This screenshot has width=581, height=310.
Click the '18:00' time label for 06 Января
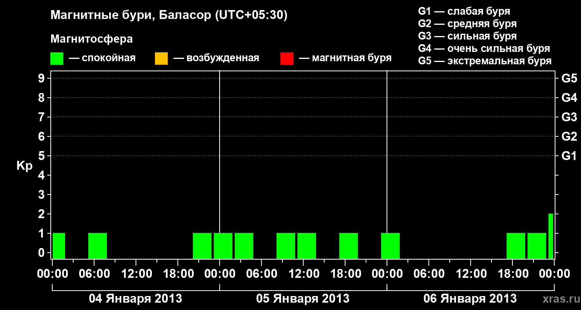pyautogui.click(x=512, y=274)
